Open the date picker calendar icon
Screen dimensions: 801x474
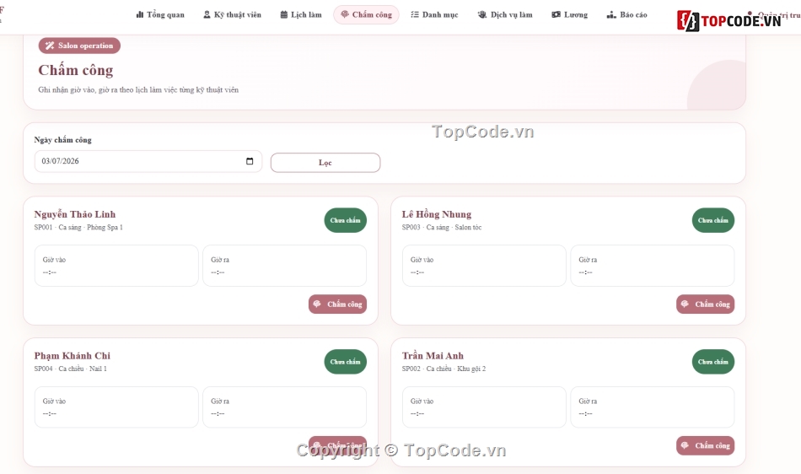click(x=250, y=161)
